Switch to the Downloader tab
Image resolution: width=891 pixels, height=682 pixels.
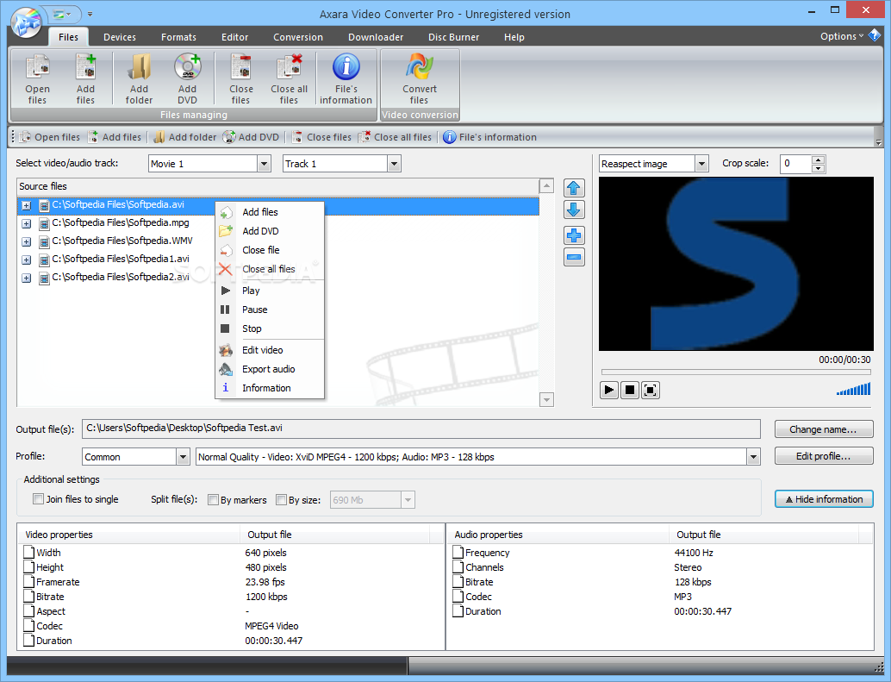376,37
